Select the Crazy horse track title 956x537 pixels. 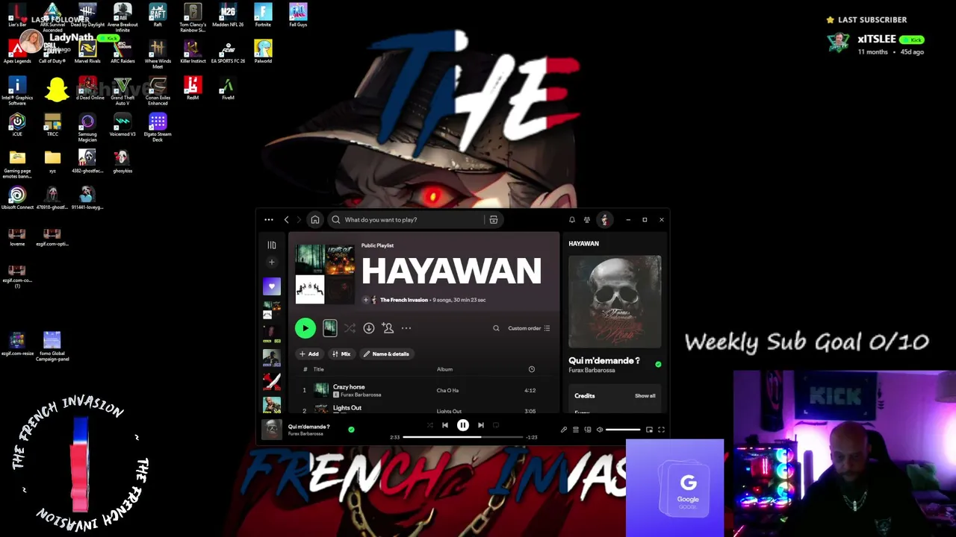click(x=349, y=387)
